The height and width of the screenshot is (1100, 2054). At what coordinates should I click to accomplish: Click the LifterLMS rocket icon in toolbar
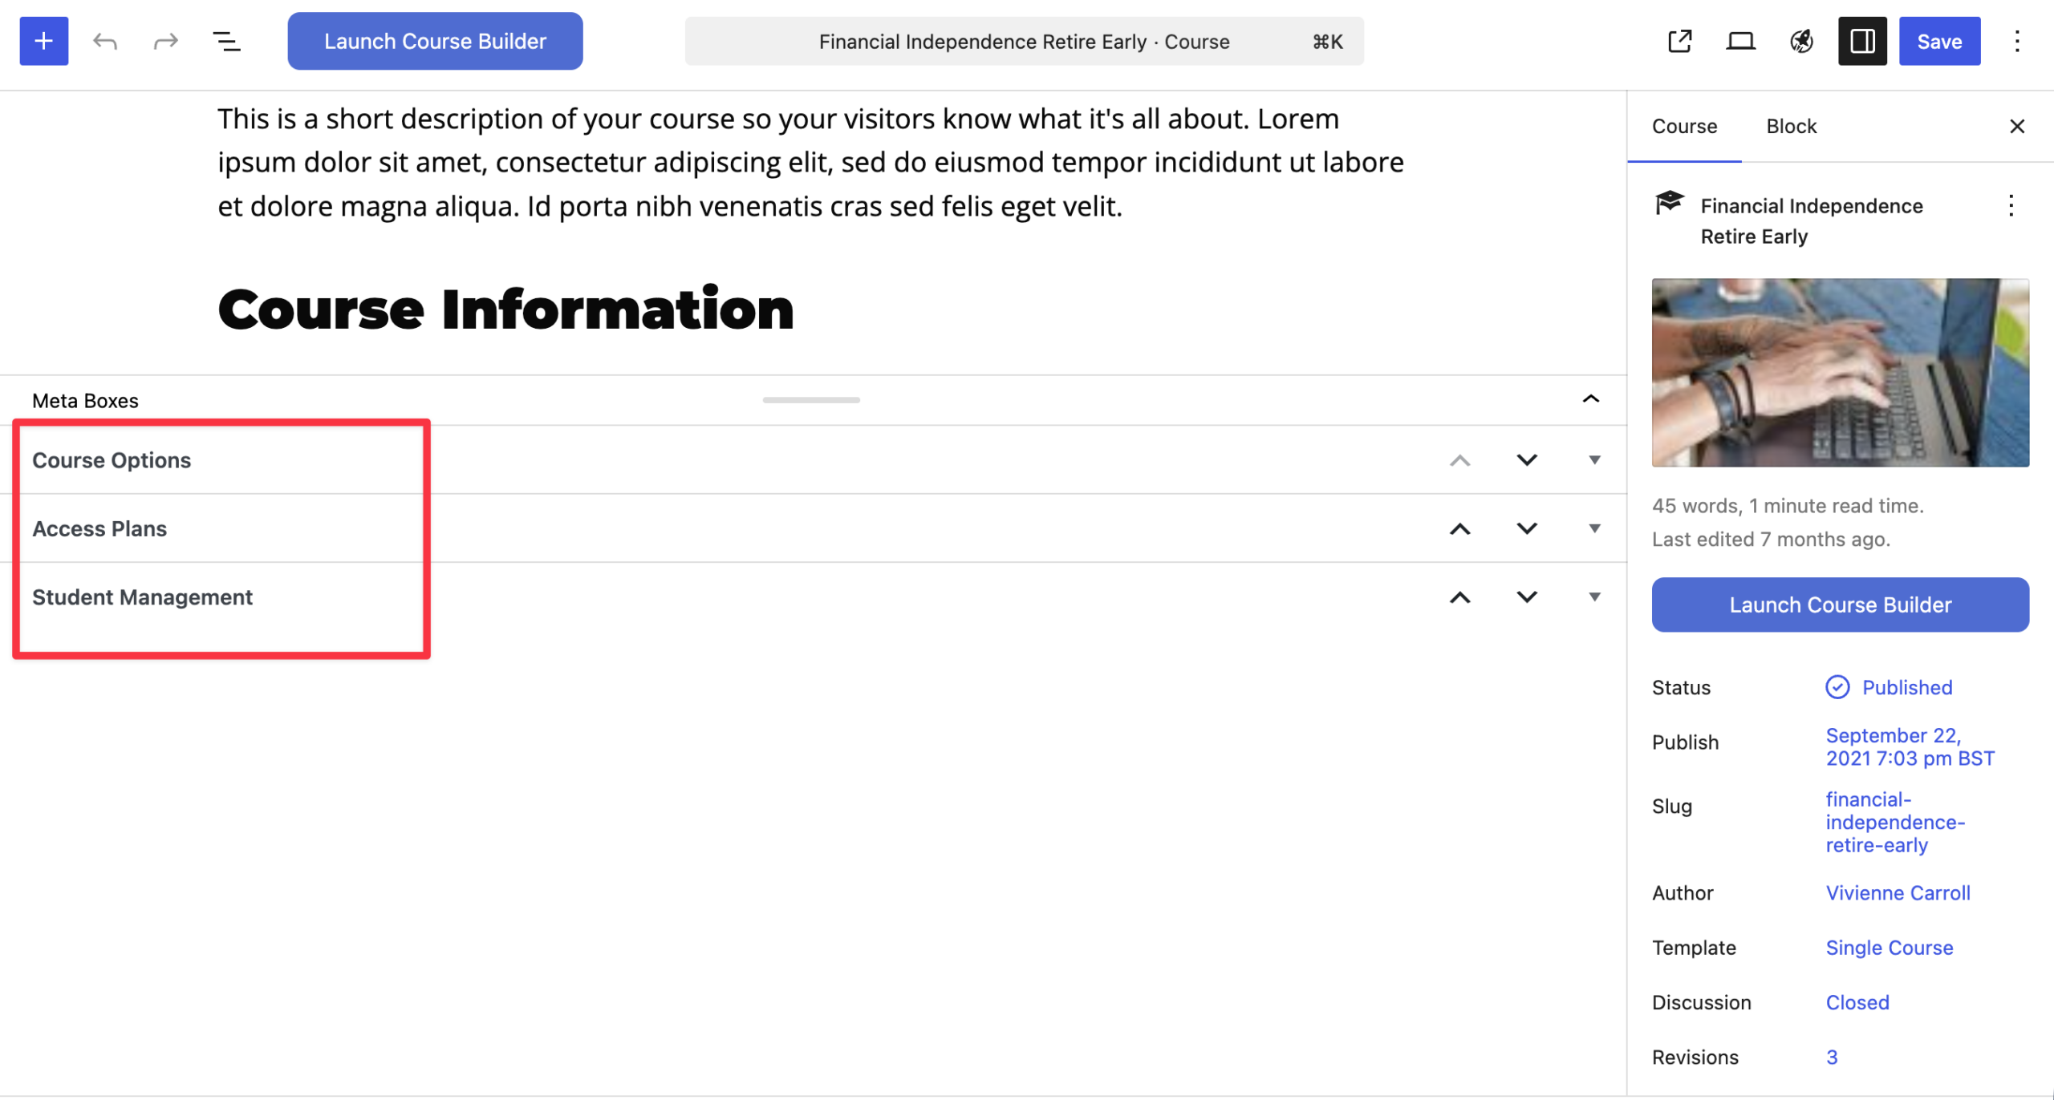[x=1801, y=41]
